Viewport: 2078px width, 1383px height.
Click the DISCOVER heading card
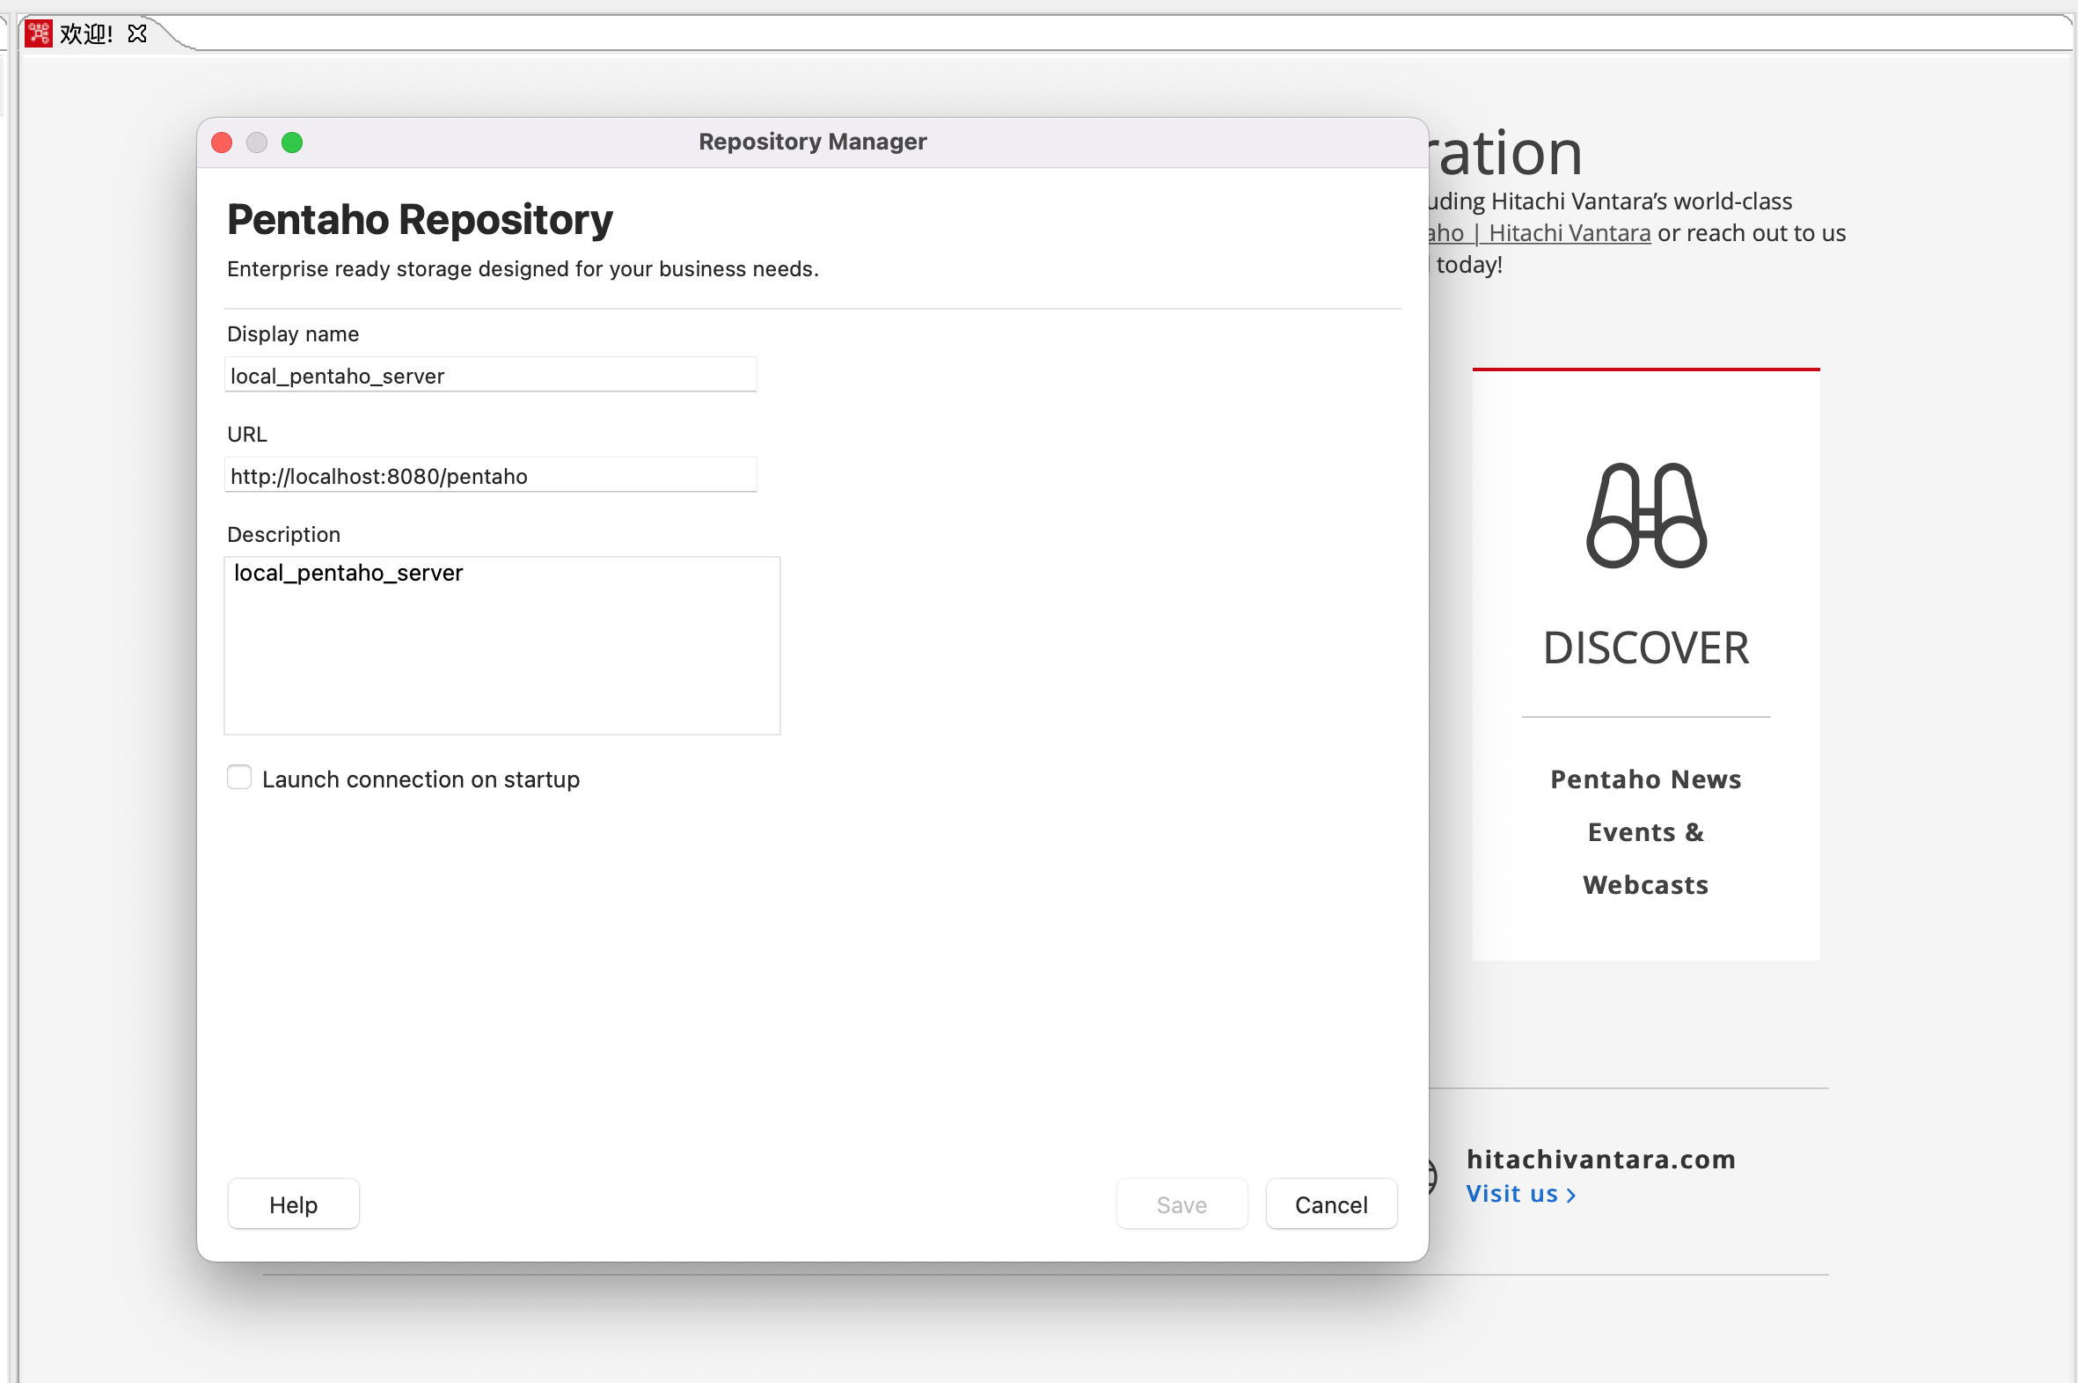pyautogui.click(x=1645, y=648)
